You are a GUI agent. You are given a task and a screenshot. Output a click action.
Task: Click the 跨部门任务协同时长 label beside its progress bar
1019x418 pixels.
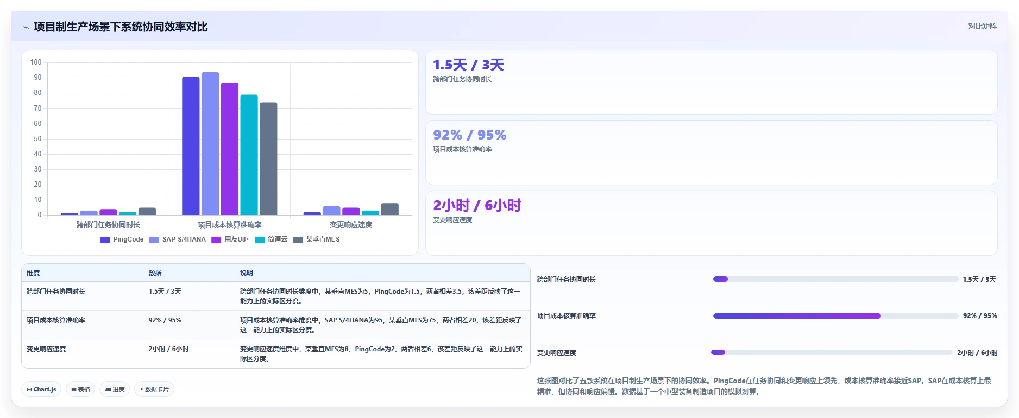click(567, 280)
